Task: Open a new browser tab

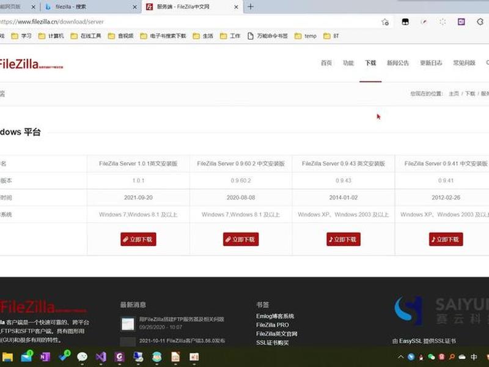Action: pos(251,7)
